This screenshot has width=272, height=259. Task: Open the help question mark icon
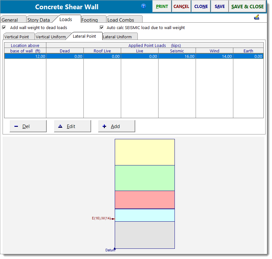143,6
